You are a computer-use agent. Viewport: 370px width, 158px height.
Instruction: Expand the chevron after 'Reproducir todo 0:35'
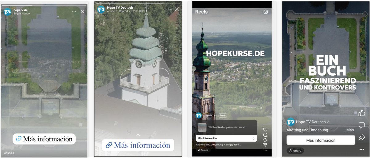tap(146, 11)
